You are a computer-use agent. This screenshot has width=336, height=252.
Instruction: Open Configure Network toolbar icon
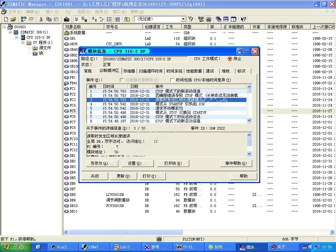201,19
